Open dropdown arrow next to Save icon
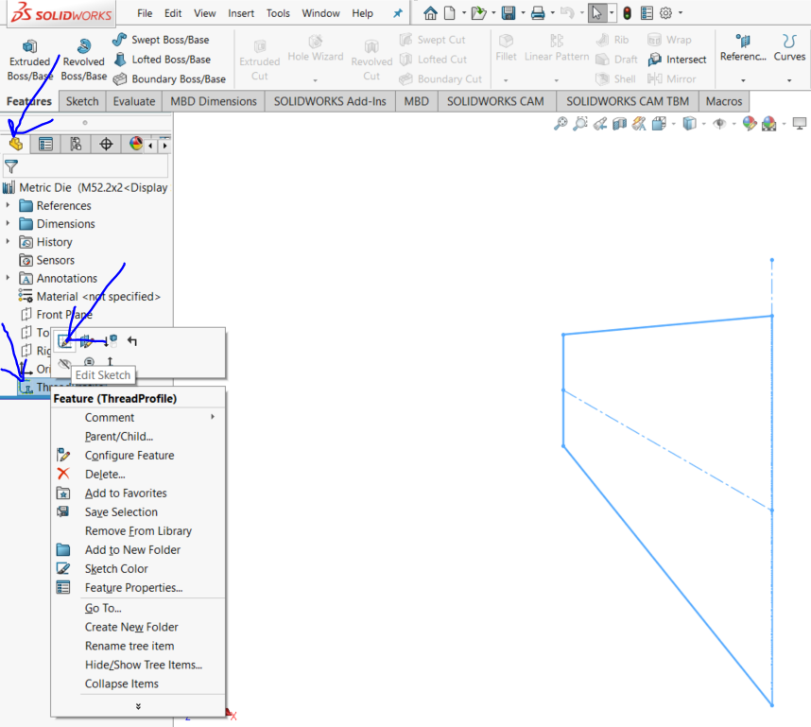This screenshot has height=727, width=811. point(523,13)
